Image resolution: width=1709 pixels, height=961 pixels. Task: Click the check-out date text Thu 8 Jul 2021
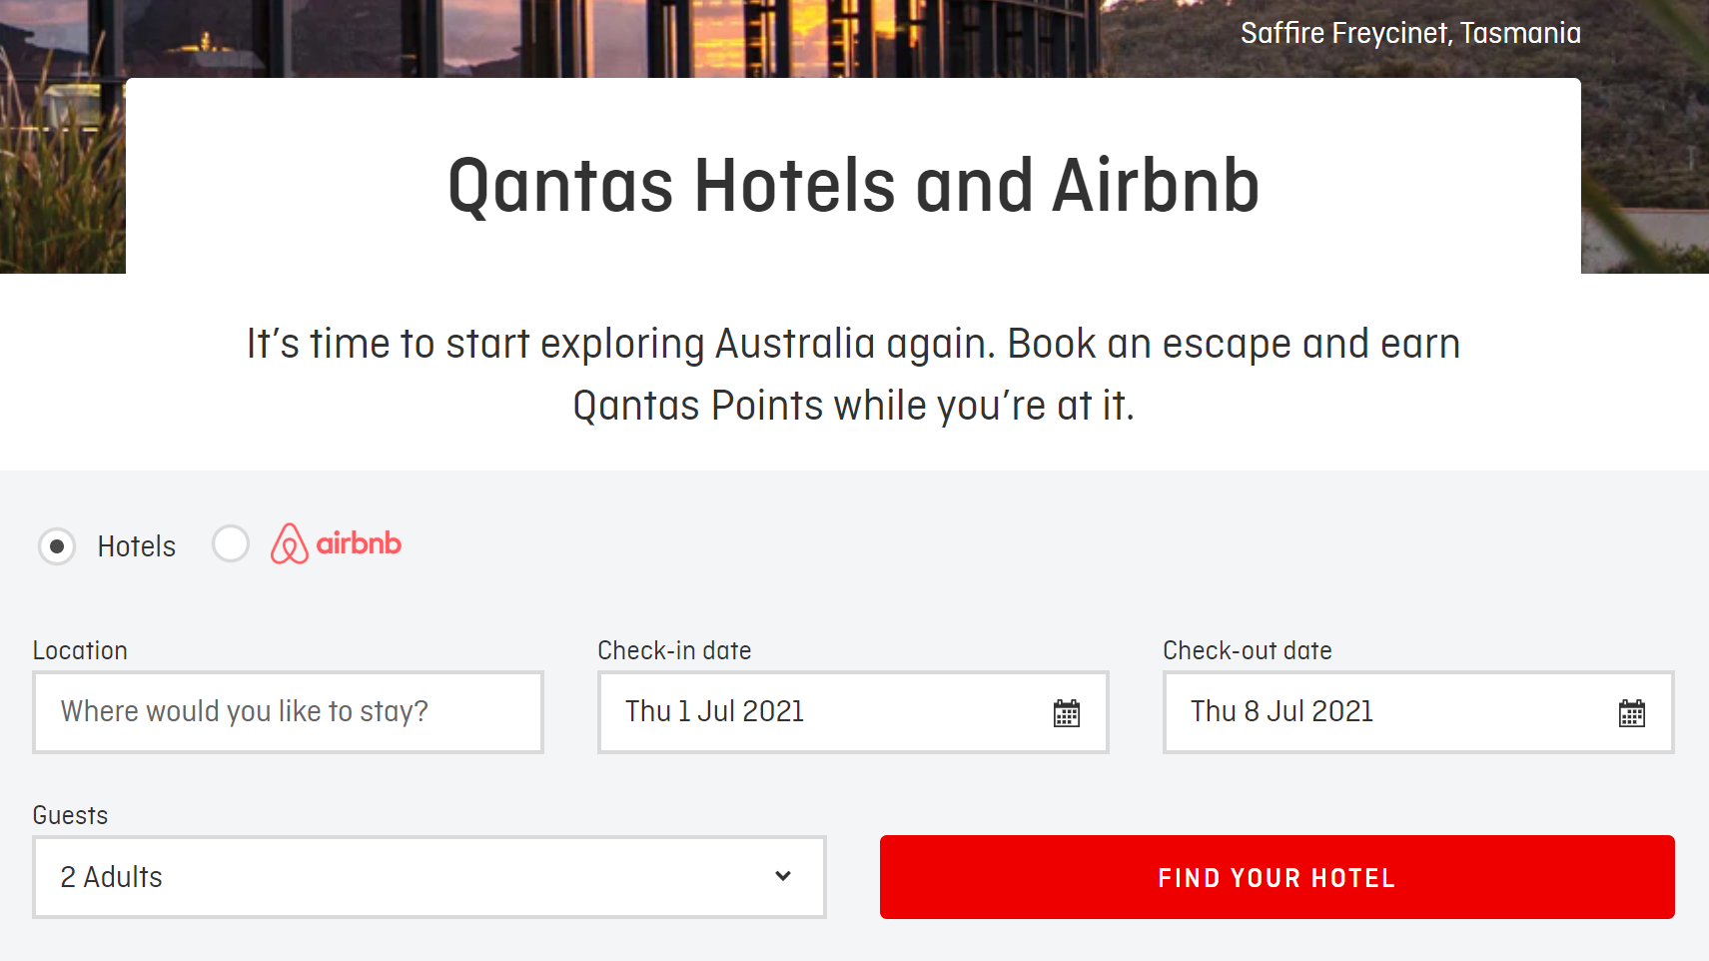coord(1282,711)
